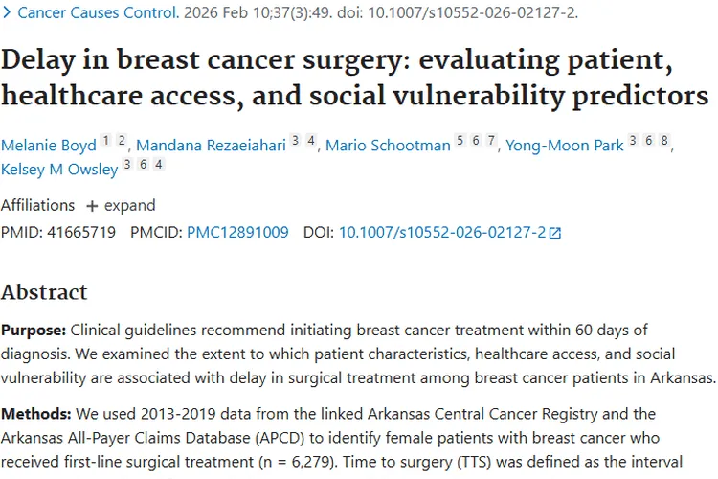
Task: Open author Yong-Moon Park's link
Action: tap(564, 146)
